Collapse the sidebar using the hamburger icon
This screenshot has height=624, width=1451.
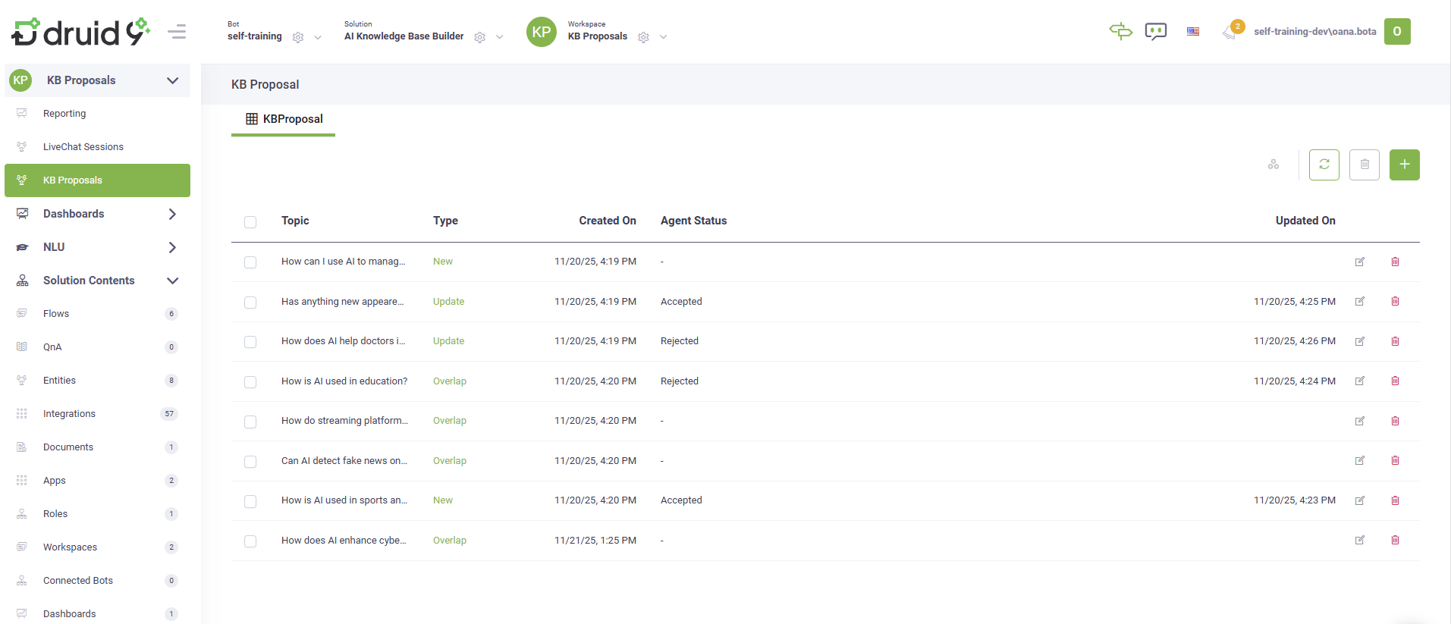coord(177,32)
